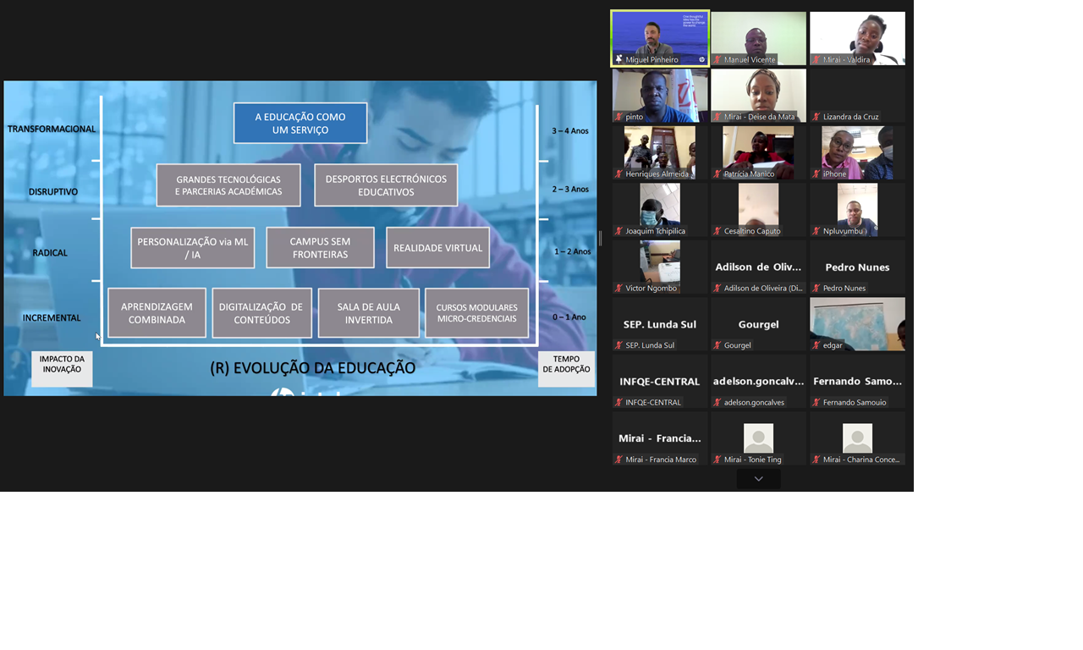This screenshot has width=1083, height=650.
Task: Click the muted mic icon for Lizandra da Cruz
Action: pyautogui.click(x=816, y=117)
